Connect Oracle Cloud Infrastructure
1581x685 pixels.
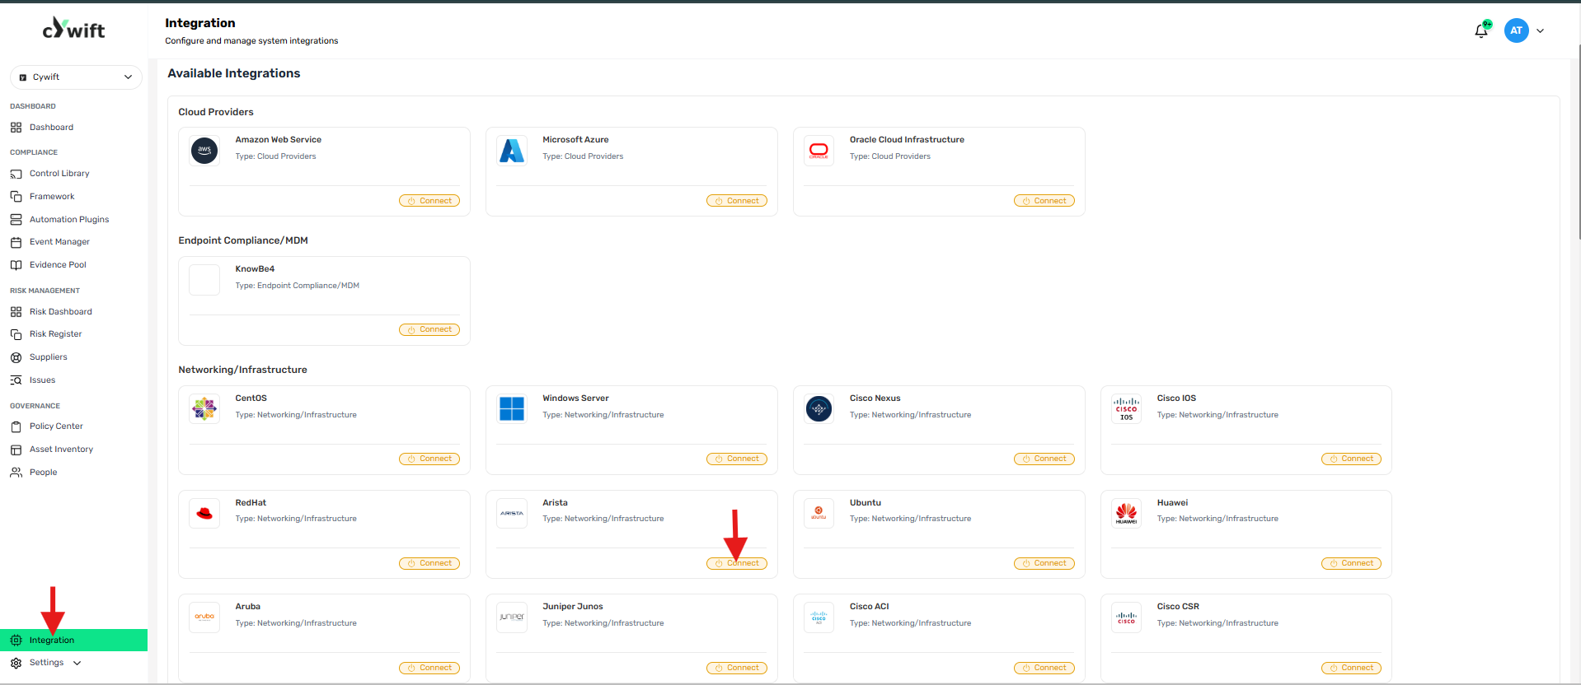1044,201
